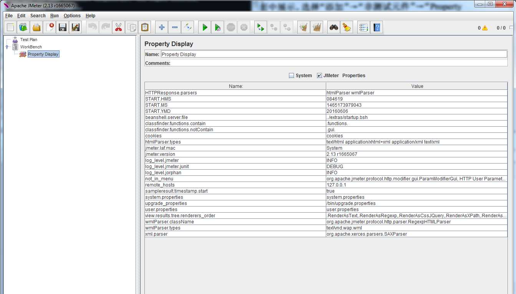
Task: Click the Close test plan icon
Action: click(x=50, y=27)
